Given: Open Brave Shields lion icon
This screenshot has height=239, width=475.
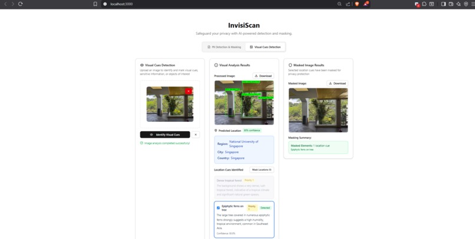Looking at the screenshot, I should click(x=357, y=4).
